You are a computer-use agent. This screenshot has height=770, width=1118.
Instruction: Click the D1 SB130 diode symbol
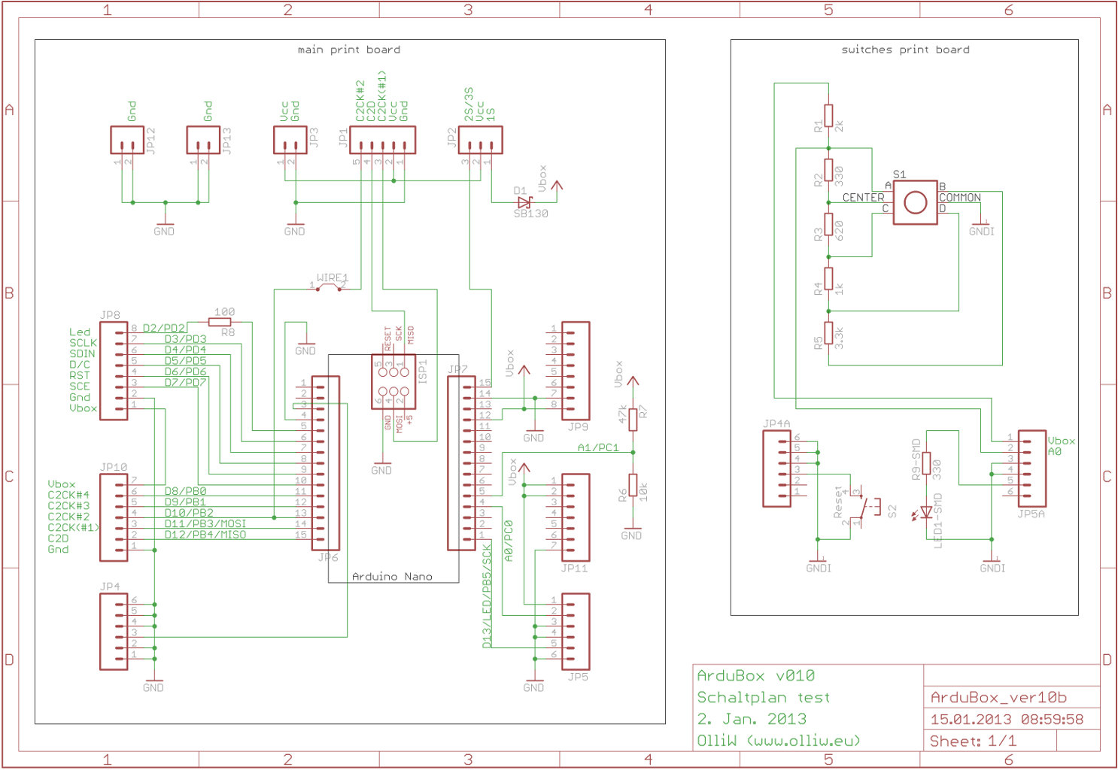[524, 202]
